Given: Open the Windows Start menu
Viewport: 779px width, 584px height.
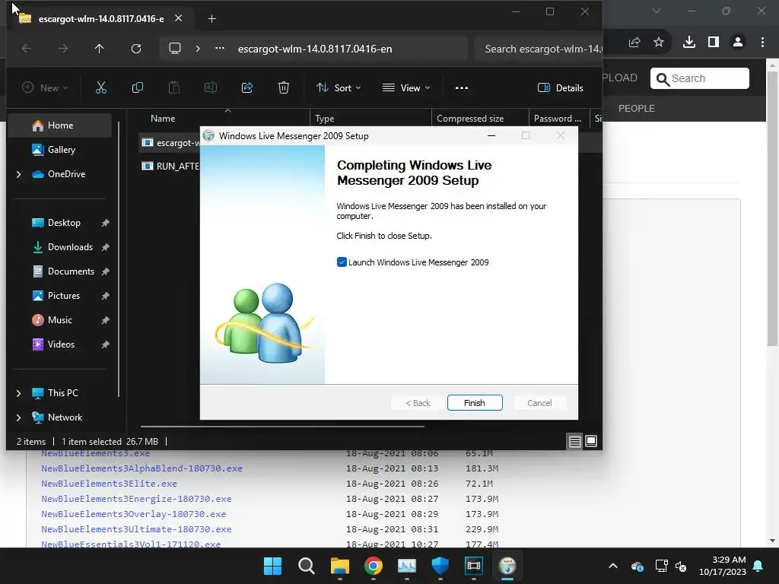Looking at the screenshot, I should pos(273,566).
